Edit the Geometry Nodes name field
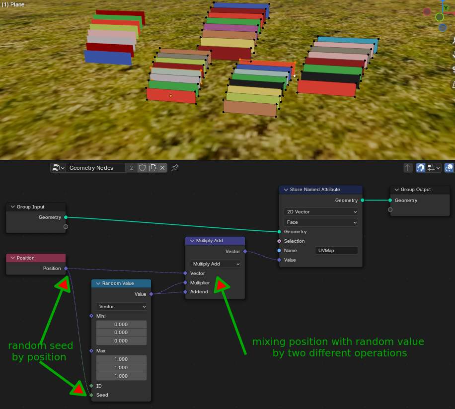455x409 pixels. pos(96,168)
